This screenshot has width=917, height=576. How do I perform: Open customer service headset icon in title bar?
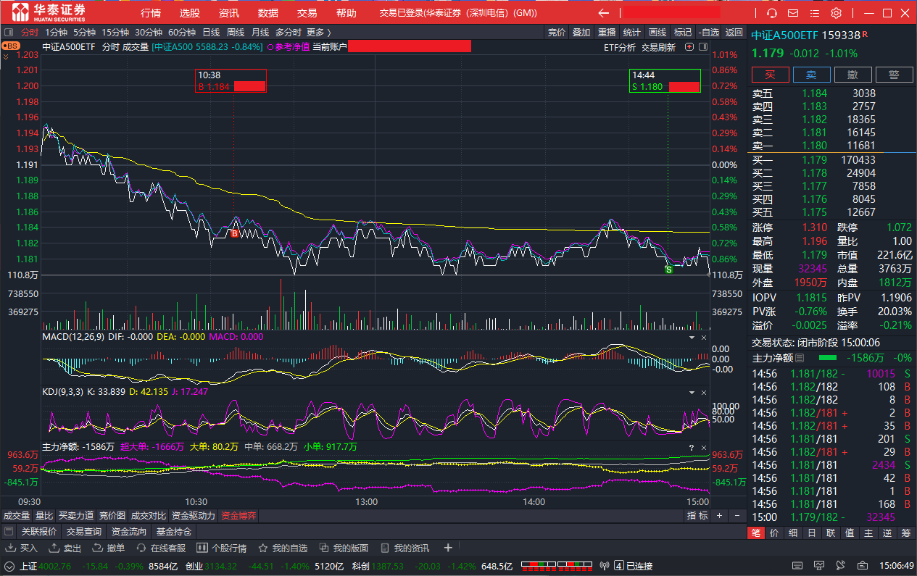click(771, 13)
